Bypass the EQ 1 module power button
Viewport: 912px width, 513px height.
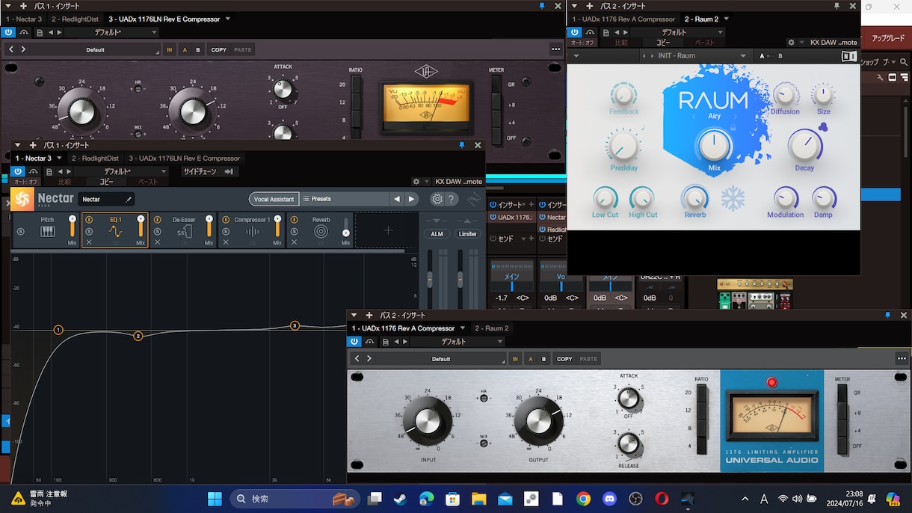(89, 220)
